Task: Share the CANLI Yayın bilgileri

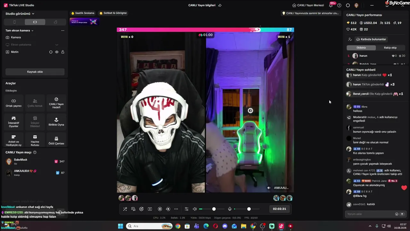Action: coord(220,5)
